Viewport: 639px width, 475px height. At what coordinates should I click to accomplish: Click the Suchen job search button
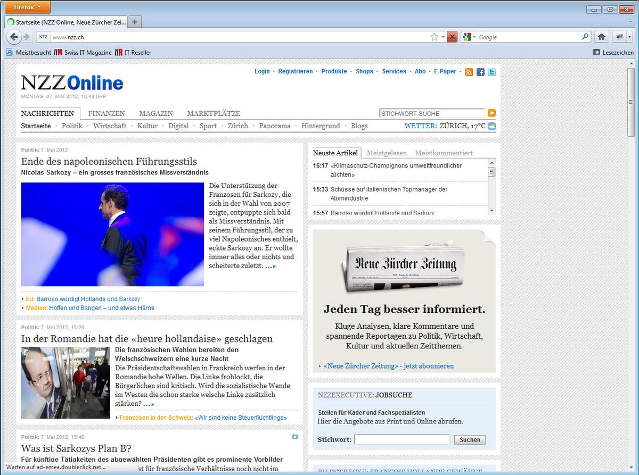[470, 440]
